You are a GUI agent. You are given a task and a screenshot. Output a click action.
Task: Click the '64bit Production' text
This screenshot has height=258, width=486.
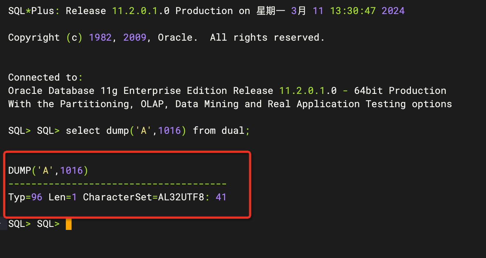click(400, 91)
